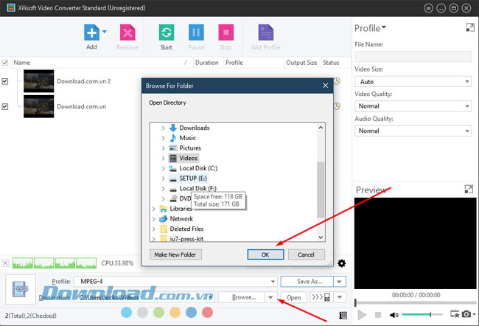Open the Browse dropdown arrow
Viewport: 479px width, 326px height.
270,297
